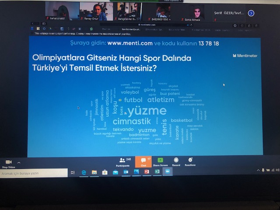Viewport: 280px width, 210px height.
Task: Click the Safari share icon
Action: point(249,26)
